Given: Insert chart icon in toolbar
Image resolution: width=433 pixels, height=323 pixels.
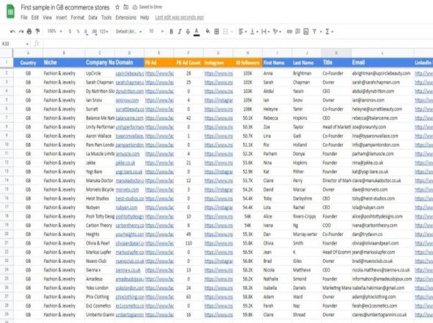Looking at the screenshot, I should click(306, 32).
